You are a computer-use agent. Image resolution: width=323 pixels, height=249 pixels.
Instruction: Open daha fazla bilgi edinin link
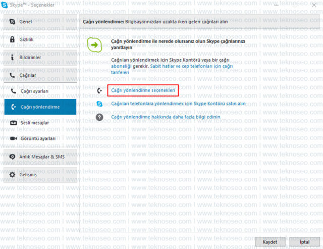coord(166,117)
